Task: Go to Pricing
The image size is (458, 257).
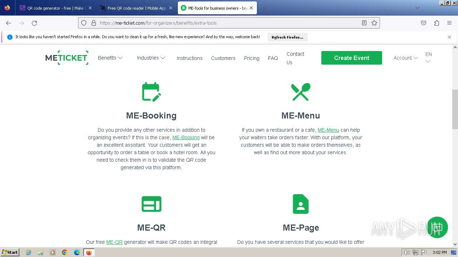Action: click(252, 58)
